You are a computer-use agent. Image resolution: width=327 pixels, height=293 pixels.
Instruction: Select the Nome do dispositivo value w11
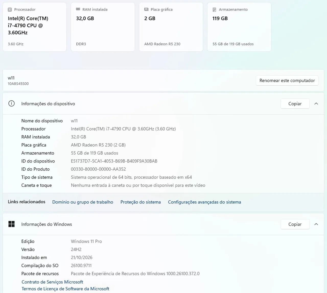click(74, 121)
